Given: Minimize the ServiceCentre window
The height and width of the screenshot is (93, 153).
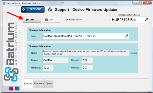Looking at the screenshot, I should (x=135, y=3).
